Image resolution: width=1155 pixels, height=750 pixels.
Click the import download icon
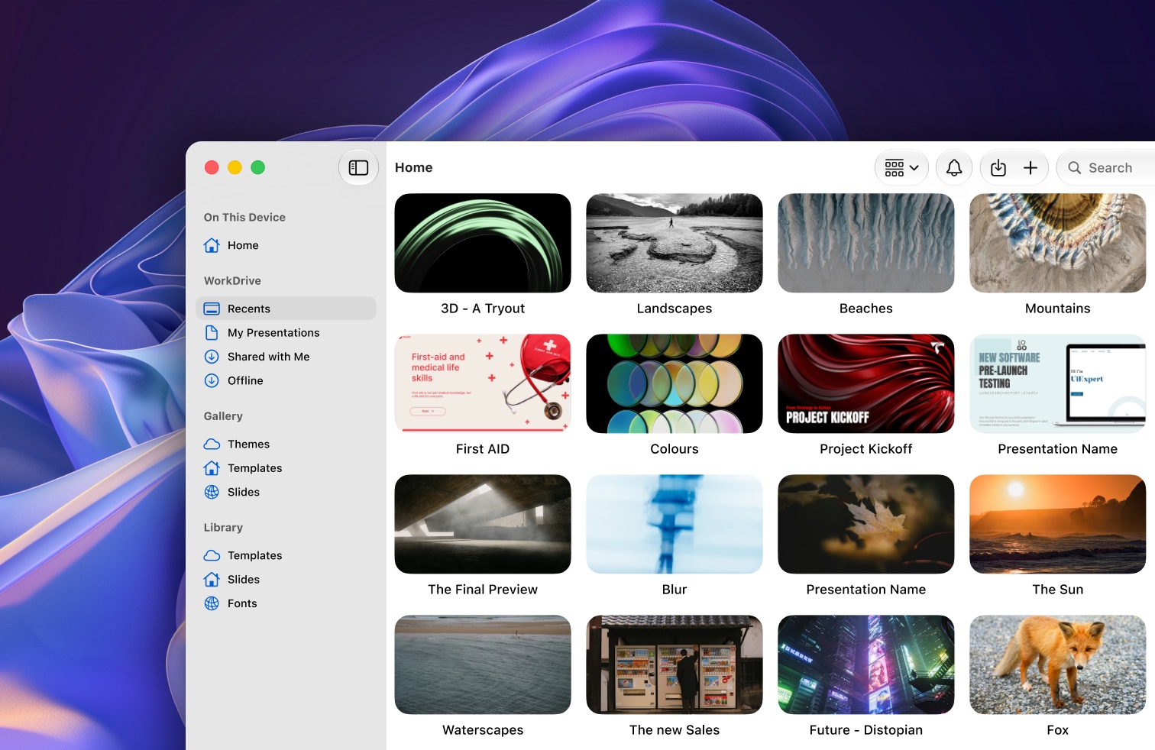(x=998, y=167)
